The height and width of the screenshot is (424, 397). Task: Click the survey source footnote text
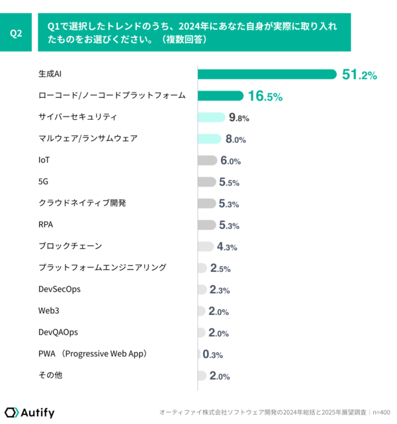tap(275, 412)
